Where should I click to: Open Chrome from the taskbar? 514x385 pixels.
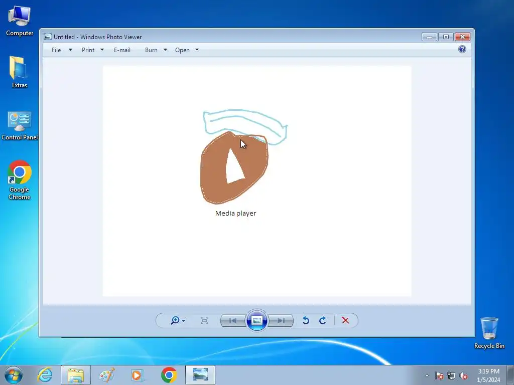click(x=169, y=375)
